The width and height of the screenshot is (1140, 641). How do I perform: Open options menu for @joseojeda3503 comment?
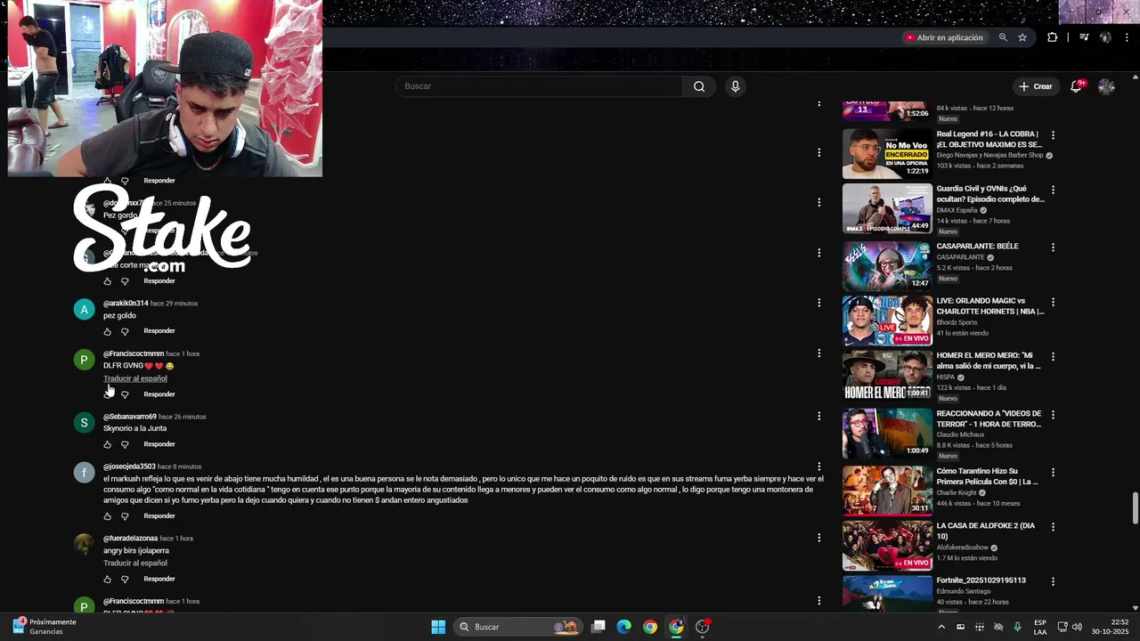click(x=819, y=467)
